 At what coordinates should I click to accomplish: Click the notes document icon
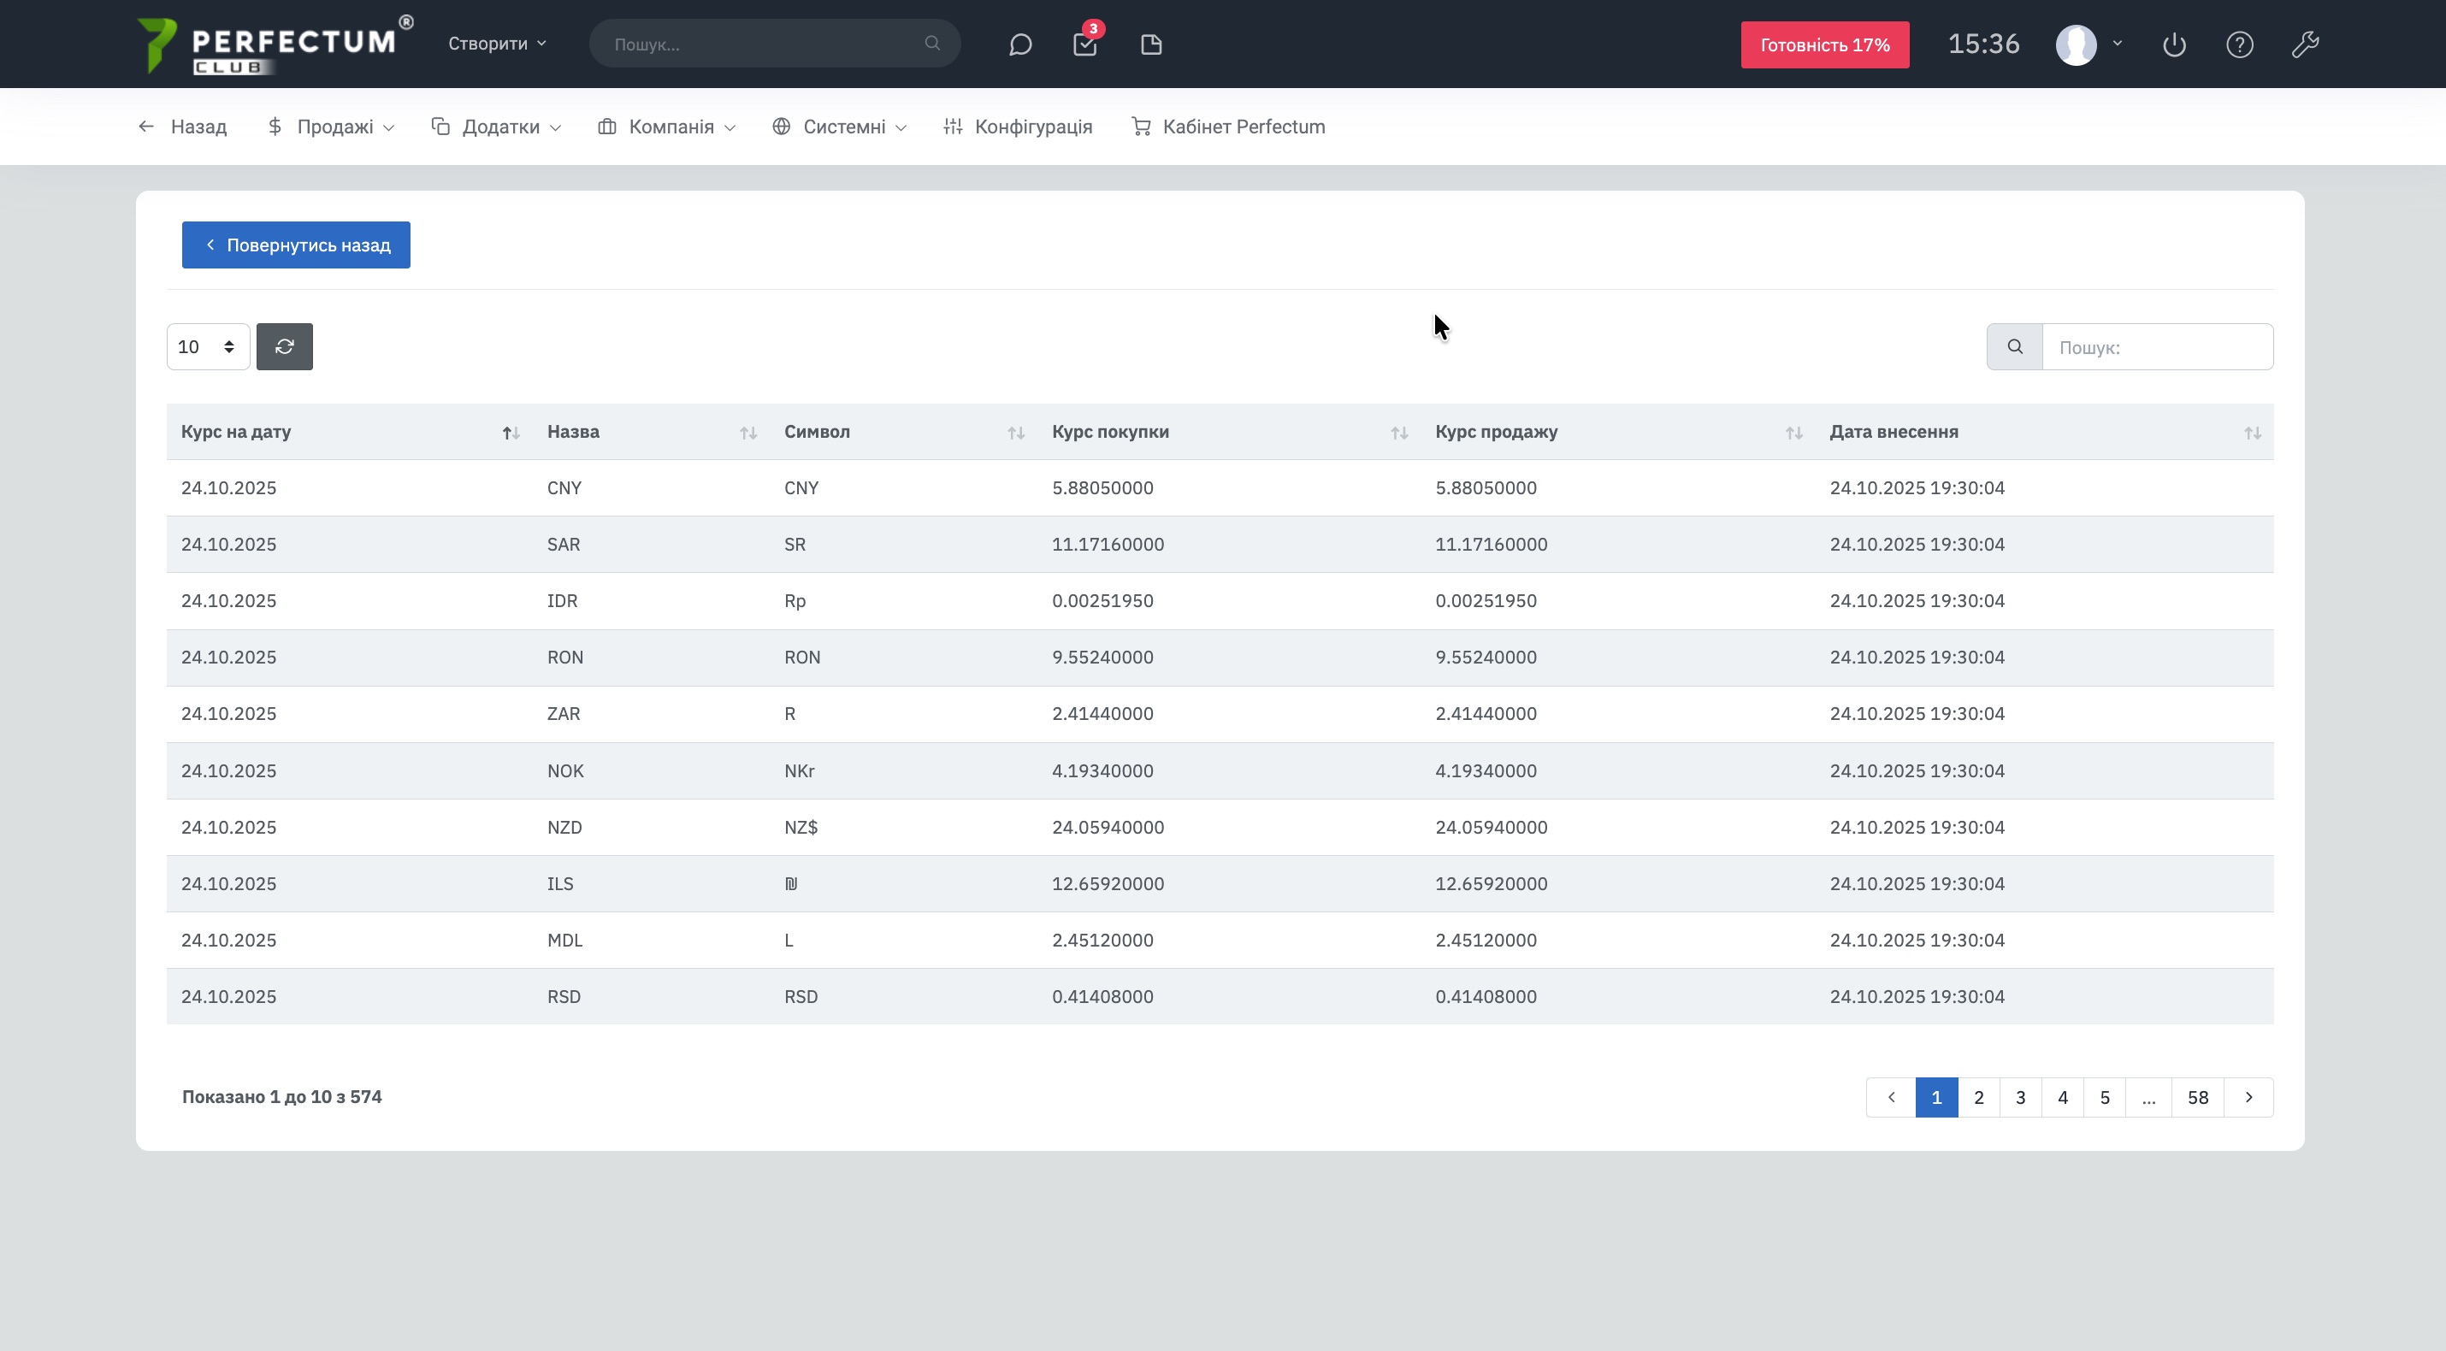(x=1151, y=44)
